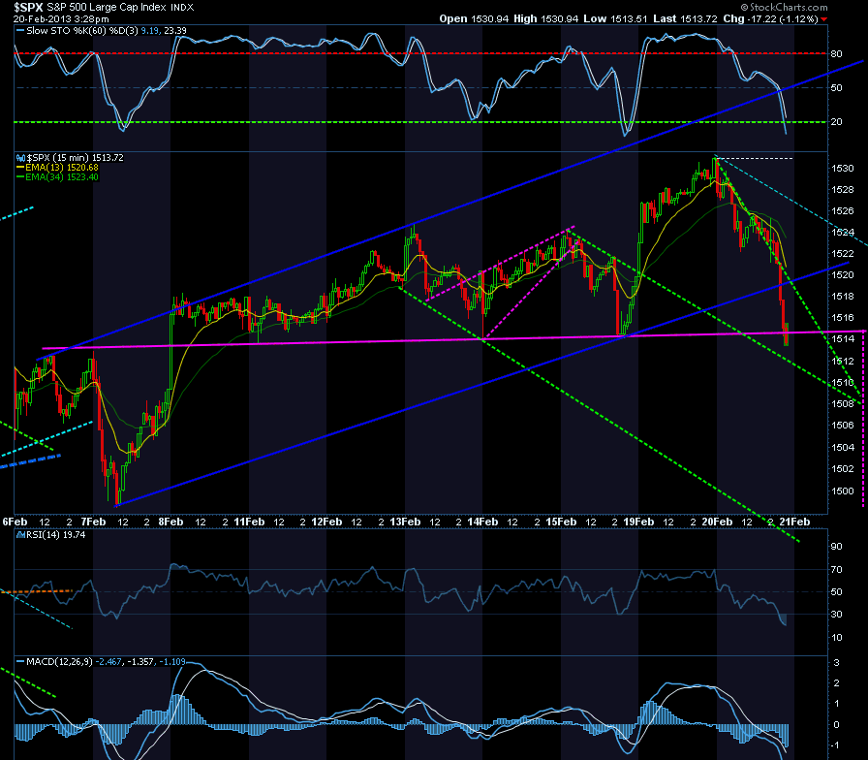Click the stochastic 20 oversold level label
Screen dimensions: 868x760
click(836, 122)
